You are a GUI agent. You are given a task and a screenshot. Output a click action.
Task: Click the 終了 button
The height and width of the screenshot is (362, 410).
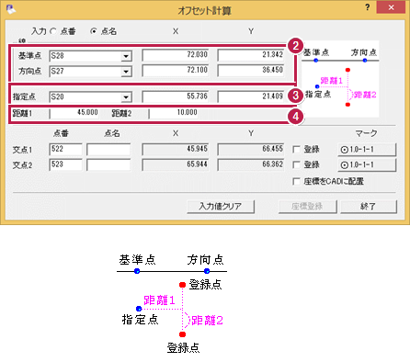pyautogui.click(x=369, y=207)
